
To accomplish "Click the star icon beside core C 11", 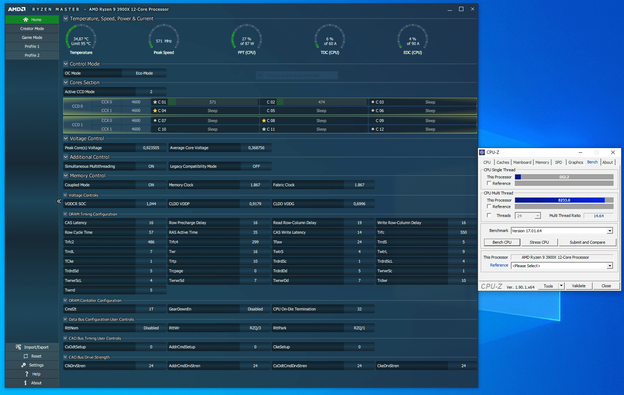I will pos(264,129).
